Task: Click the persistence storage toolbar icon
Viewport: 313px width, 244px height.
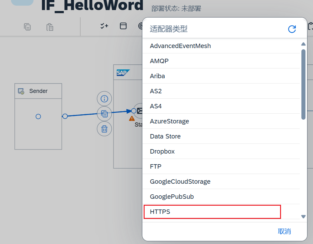Action: click(x=123, y=26)
